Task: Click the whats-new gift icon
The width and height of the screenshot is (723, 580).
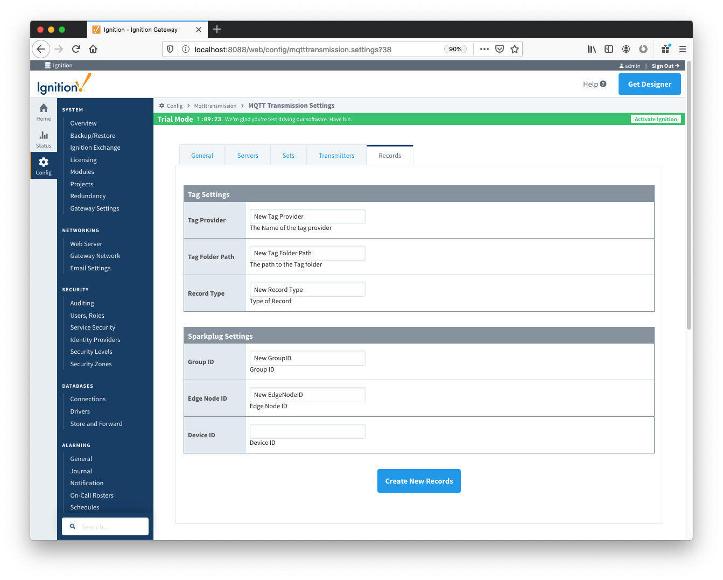Action: tap(665, 49)
